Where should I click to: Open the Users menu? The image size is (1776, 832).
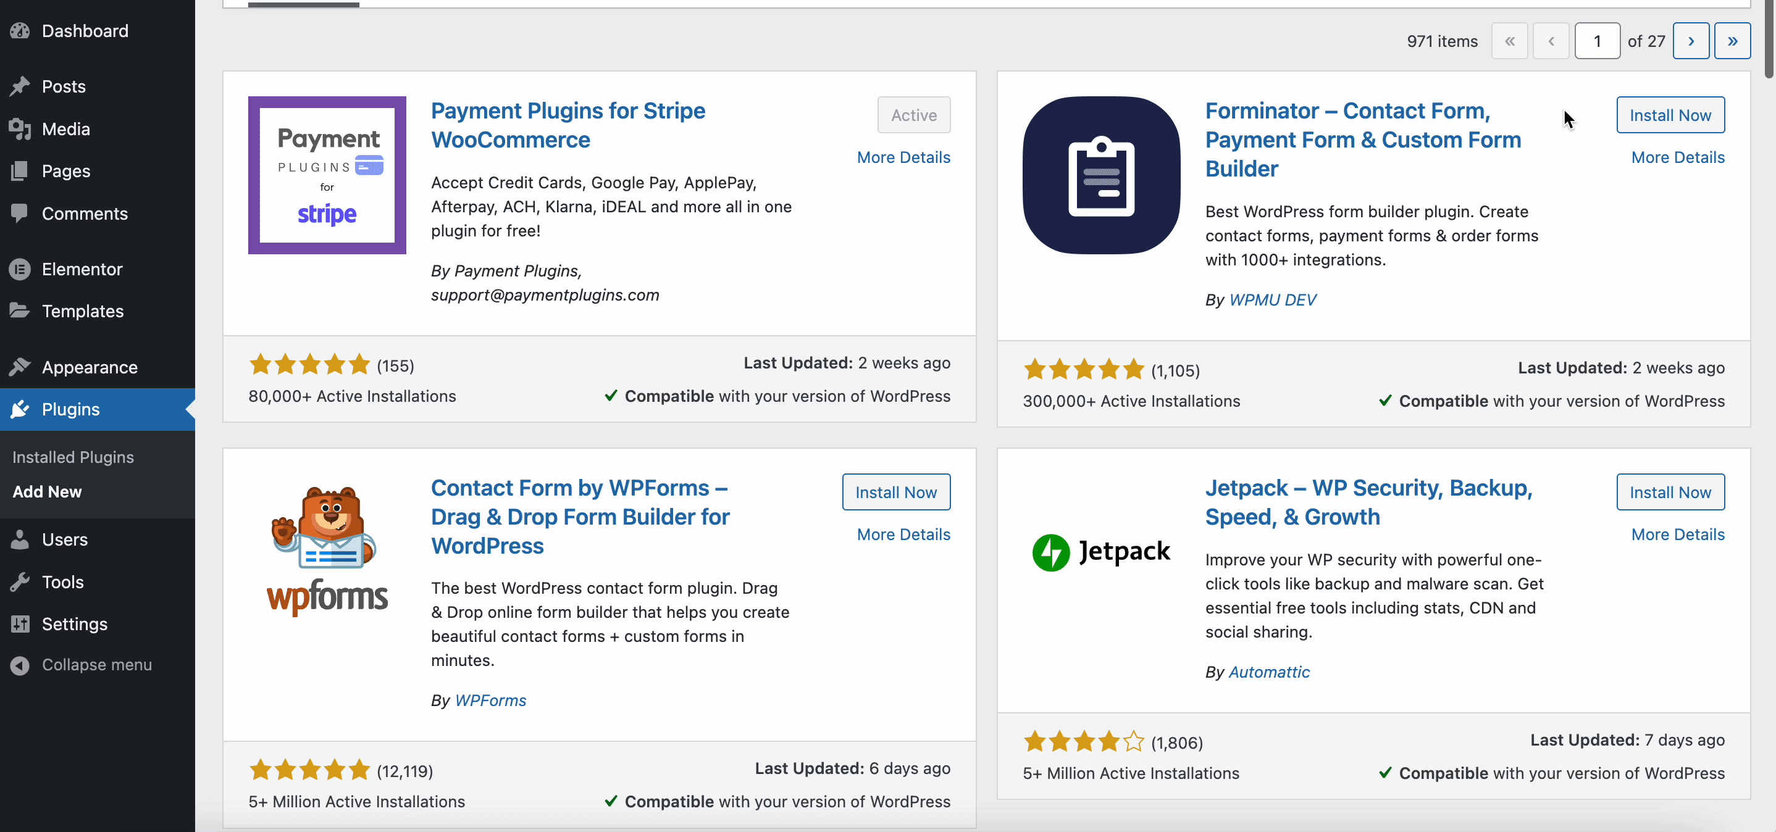(64, 539)
